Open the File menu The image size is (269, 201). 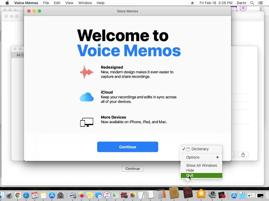pos(46,3)
